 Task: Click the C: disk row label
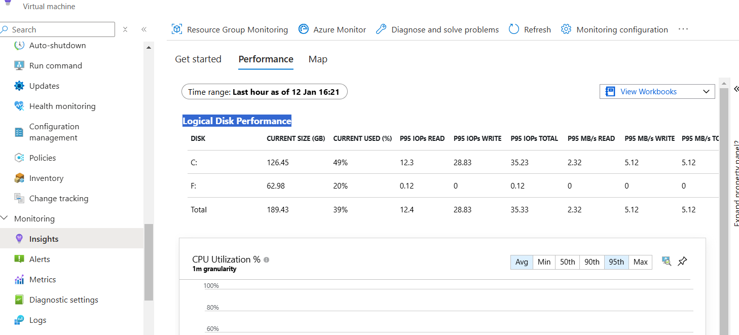click(x=194, y=163)
